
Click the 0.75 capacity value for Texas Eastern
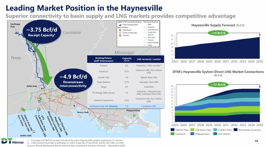click(126, 82)
